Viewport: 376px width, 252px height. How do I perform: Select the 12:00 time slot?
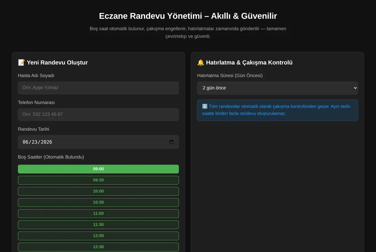pos(98,236)
